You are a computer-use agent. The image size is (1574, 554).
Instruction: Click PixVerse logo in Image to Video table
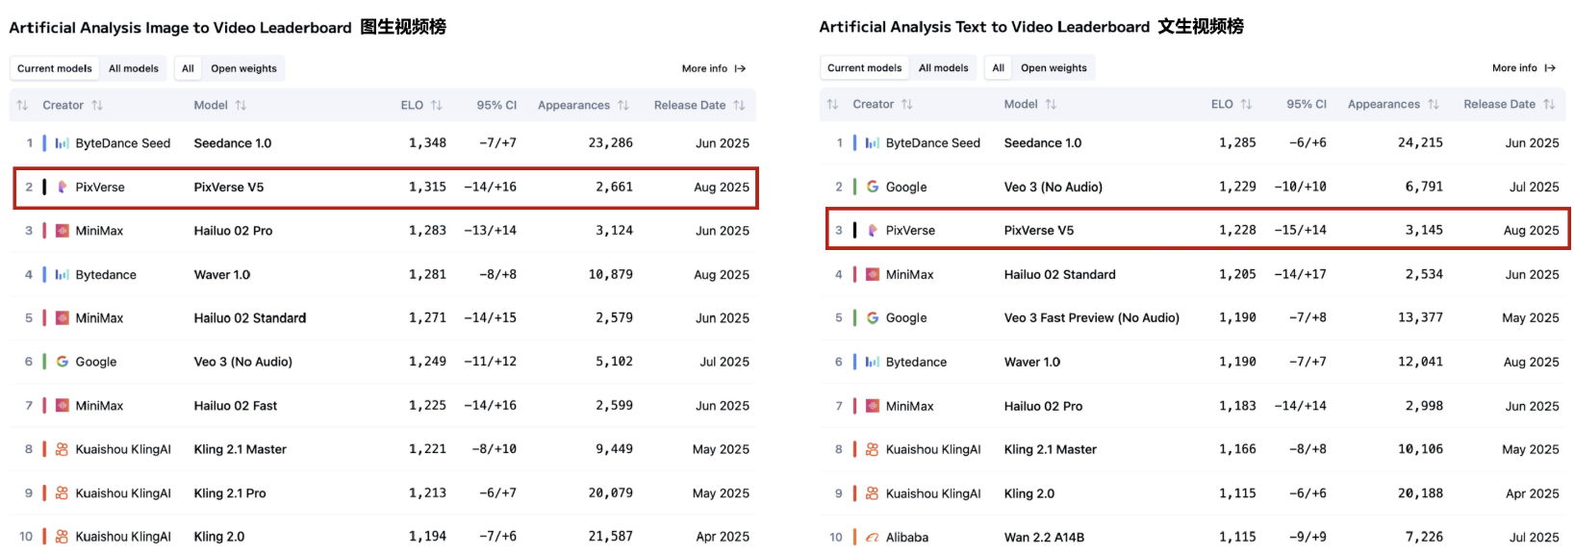(x=63, y=188)
